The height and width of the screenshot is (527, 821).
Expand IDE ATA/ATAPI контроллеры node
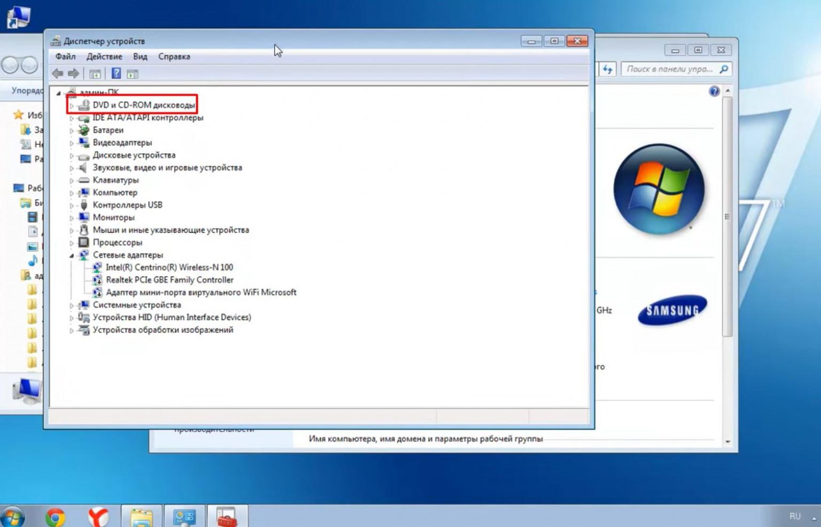coord(72,118)
